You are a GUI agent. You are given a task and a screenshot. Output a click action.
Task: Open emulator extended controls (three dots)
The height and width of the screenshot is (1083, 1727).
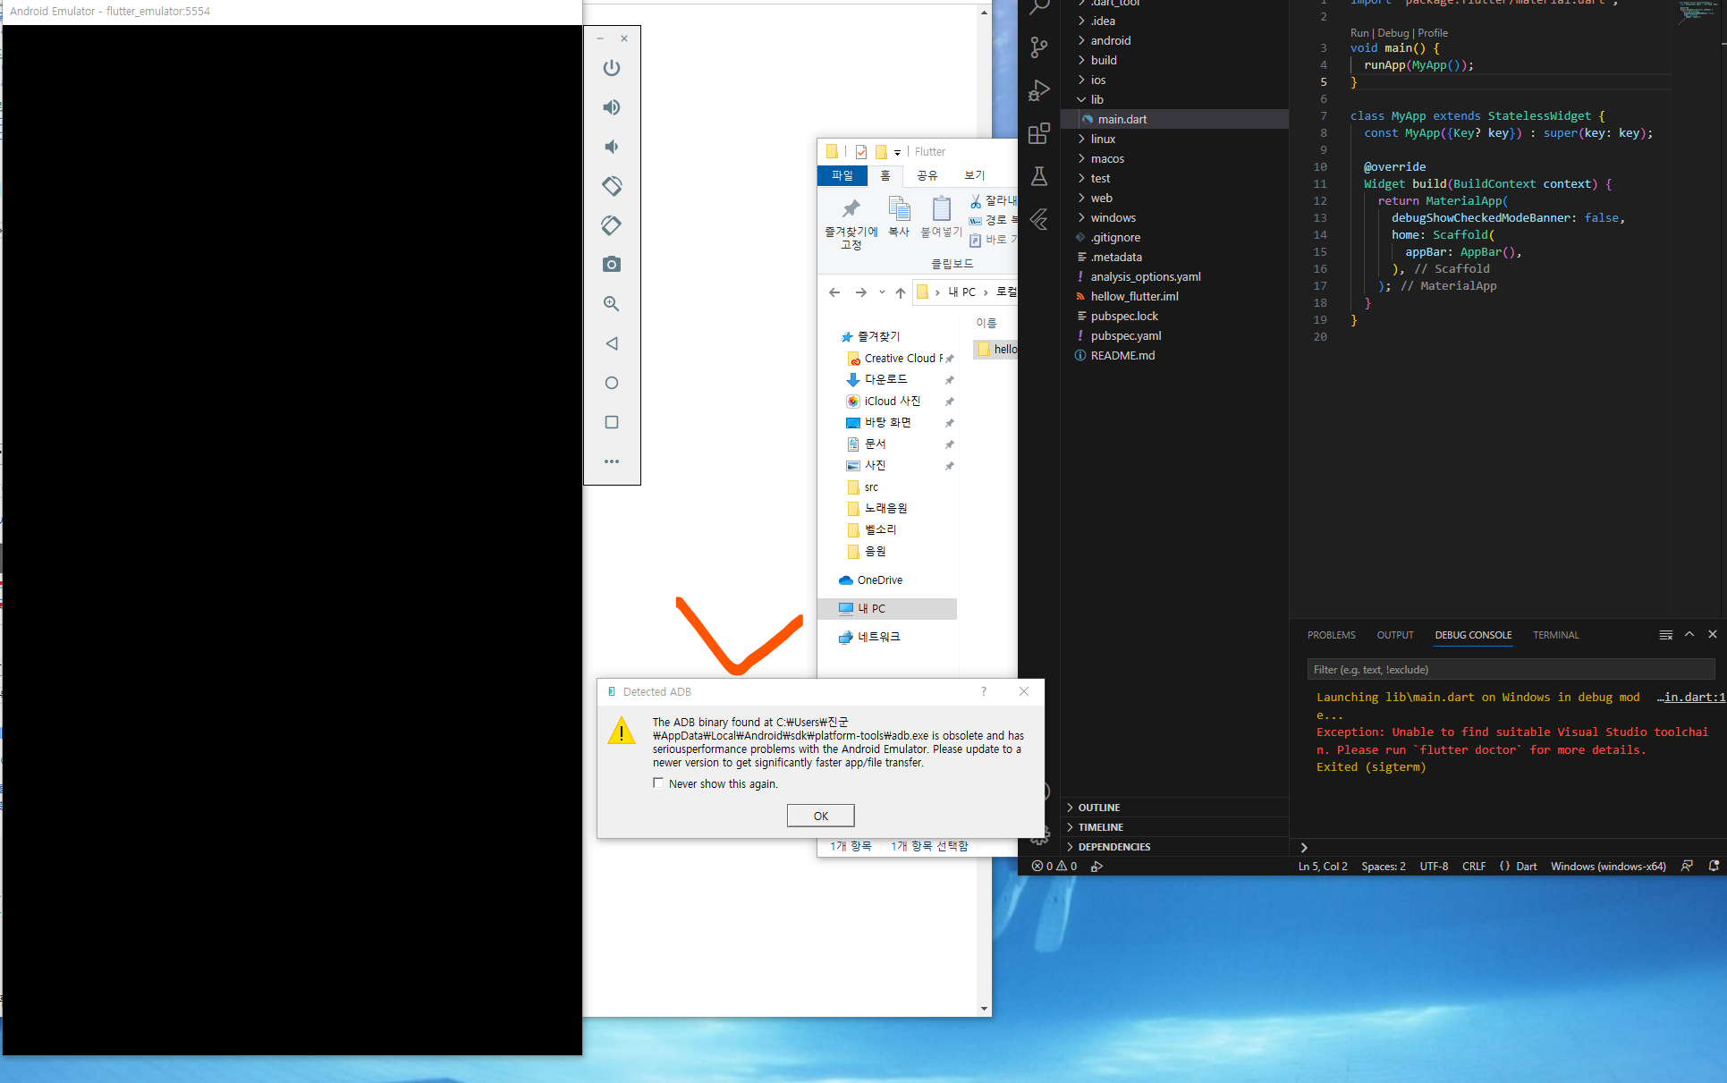612,461
